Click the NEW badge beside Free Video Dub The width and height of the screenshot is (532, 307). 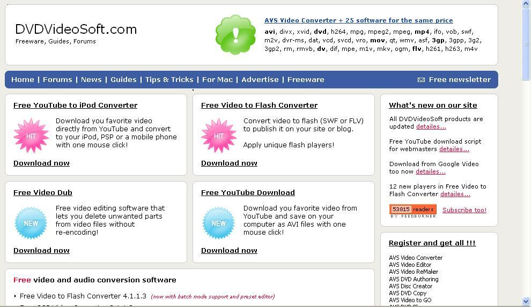coord(31,223)
